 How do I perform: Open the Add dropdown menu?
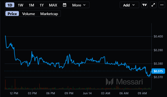129,5
